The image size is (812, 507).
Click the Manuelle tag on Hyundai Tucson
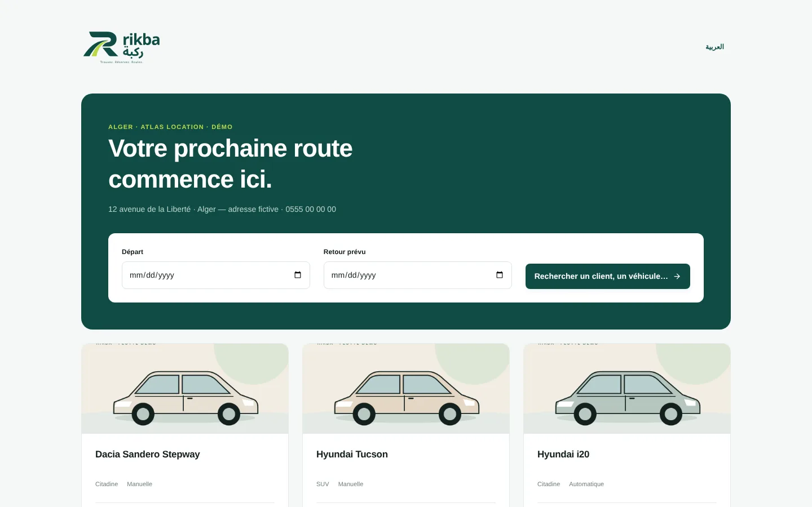pos(351,484)
